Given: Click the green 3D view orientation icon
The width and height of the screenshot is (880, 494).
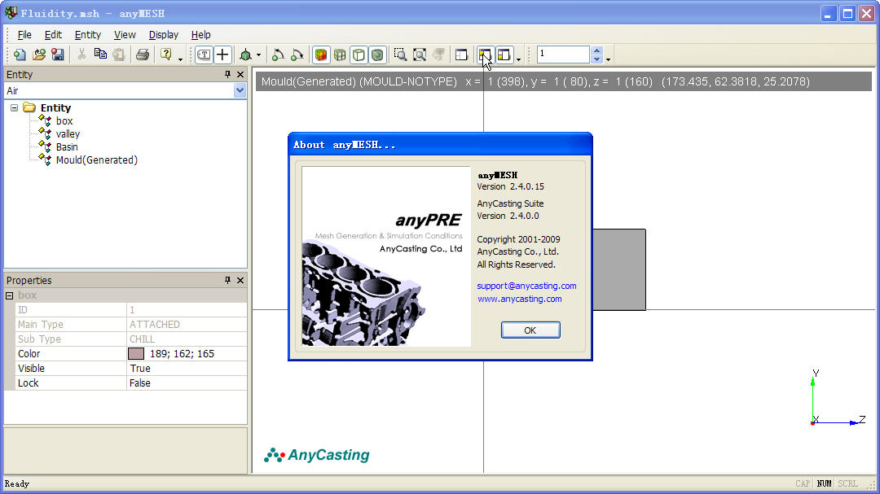Looking at the screenshot, I should pos(245,55).
